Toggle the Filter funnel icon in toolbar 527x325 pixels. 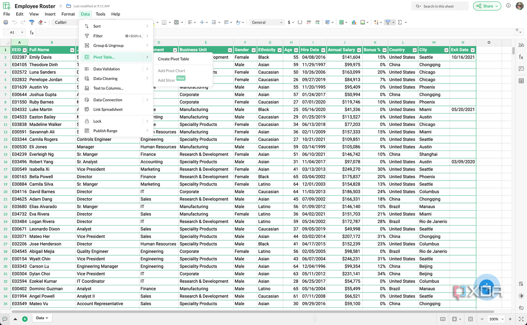coord(388,22)
